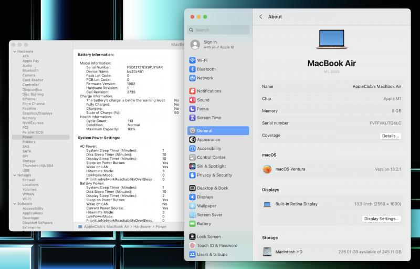Image resolution: width=420 pixels, height=269 pixels.
Task: Click Sign in with your Apple ID
Action: click(x=219, y=45)
